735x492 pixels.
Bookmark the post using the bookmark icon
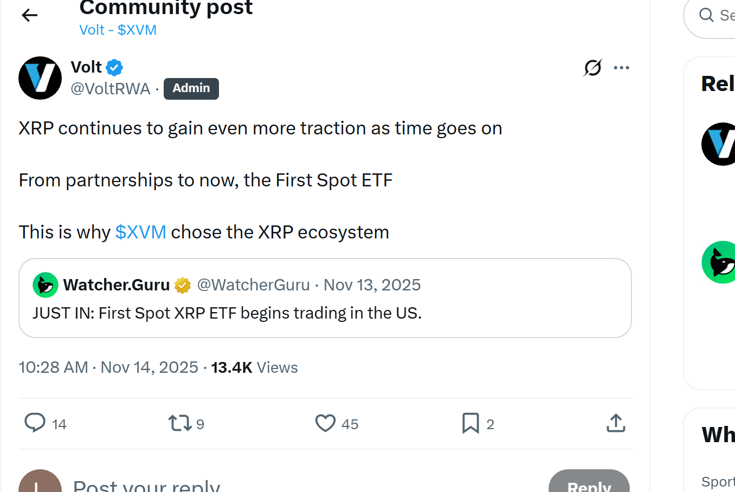click(x=471, y=423)
